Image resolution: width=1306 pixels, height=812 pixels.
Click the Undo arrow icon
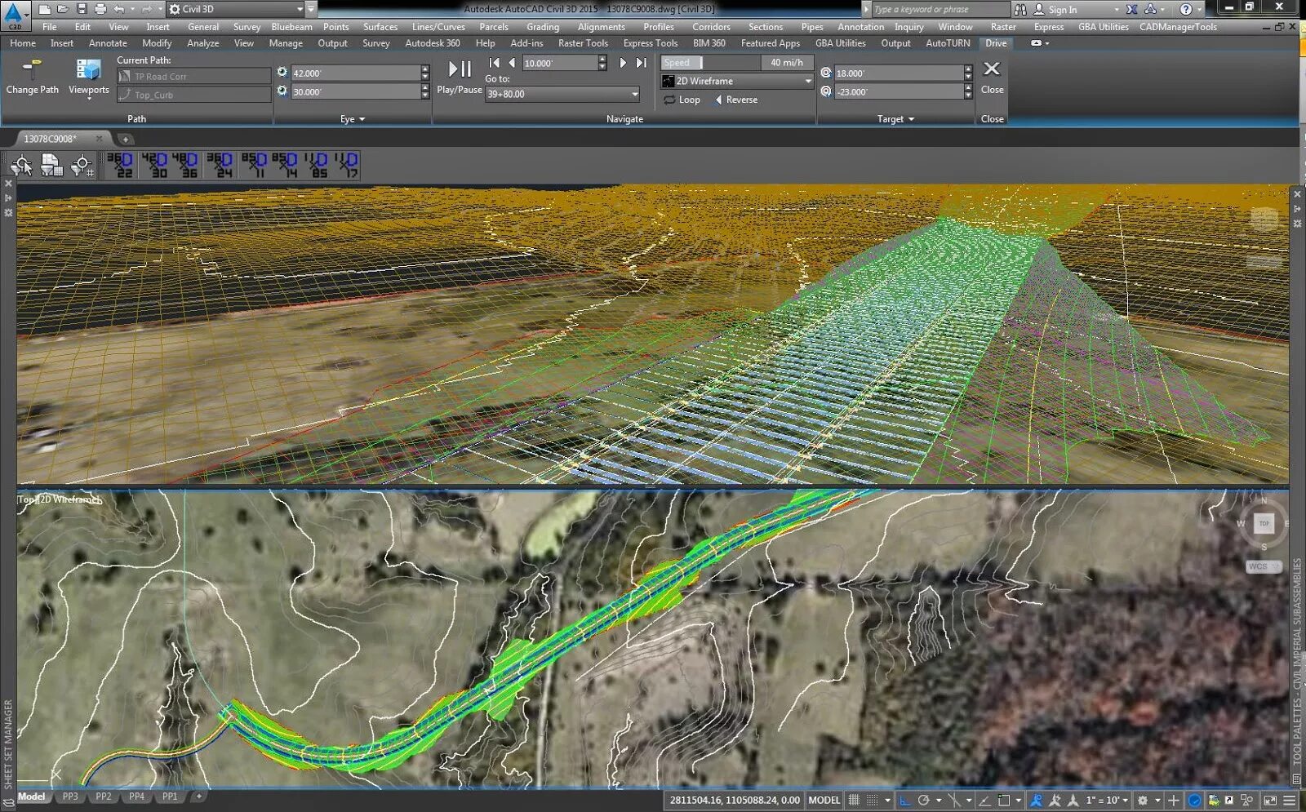click(x=119, y=9)
